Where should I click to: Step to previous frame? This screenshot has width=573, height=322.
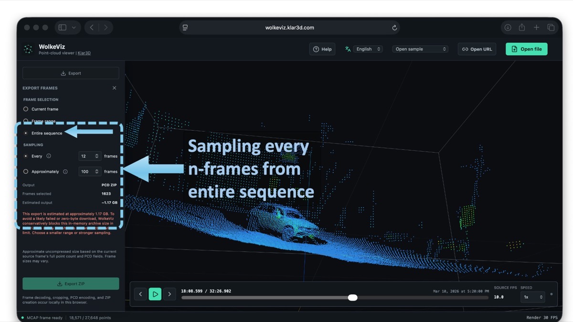coord(140,294)
